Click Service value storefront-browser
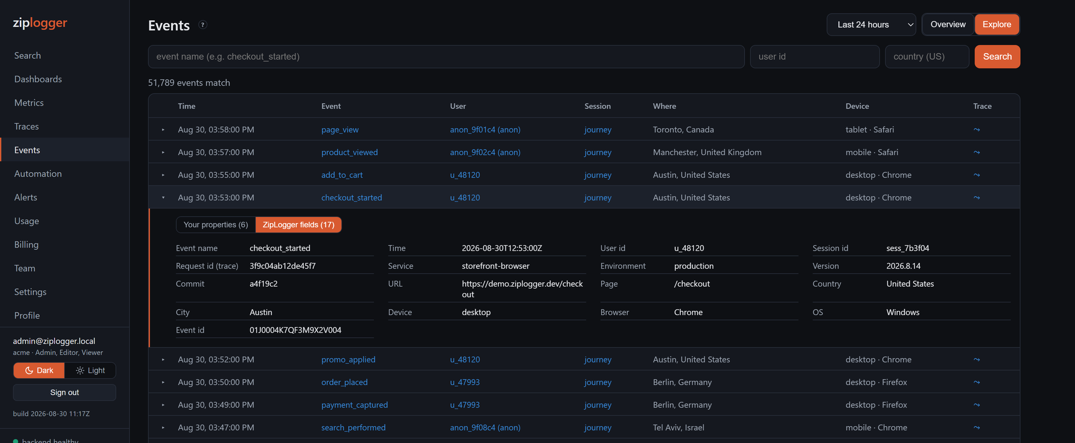This screenshot has height=443, width=1075. [495, 266]
